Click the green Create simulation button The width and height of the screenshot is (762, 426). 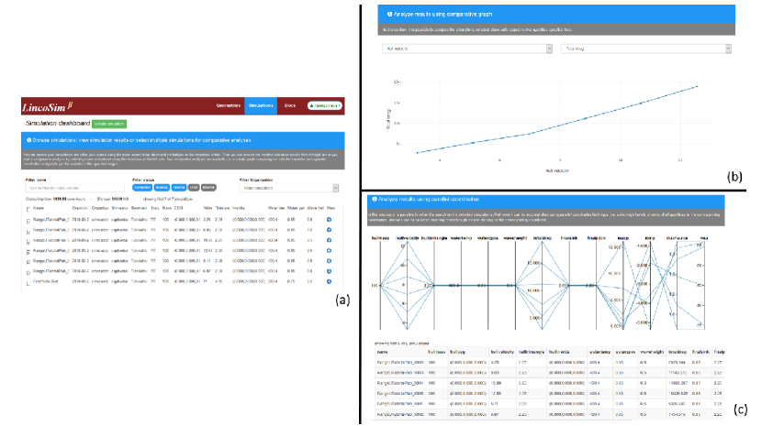click(109, 125)
